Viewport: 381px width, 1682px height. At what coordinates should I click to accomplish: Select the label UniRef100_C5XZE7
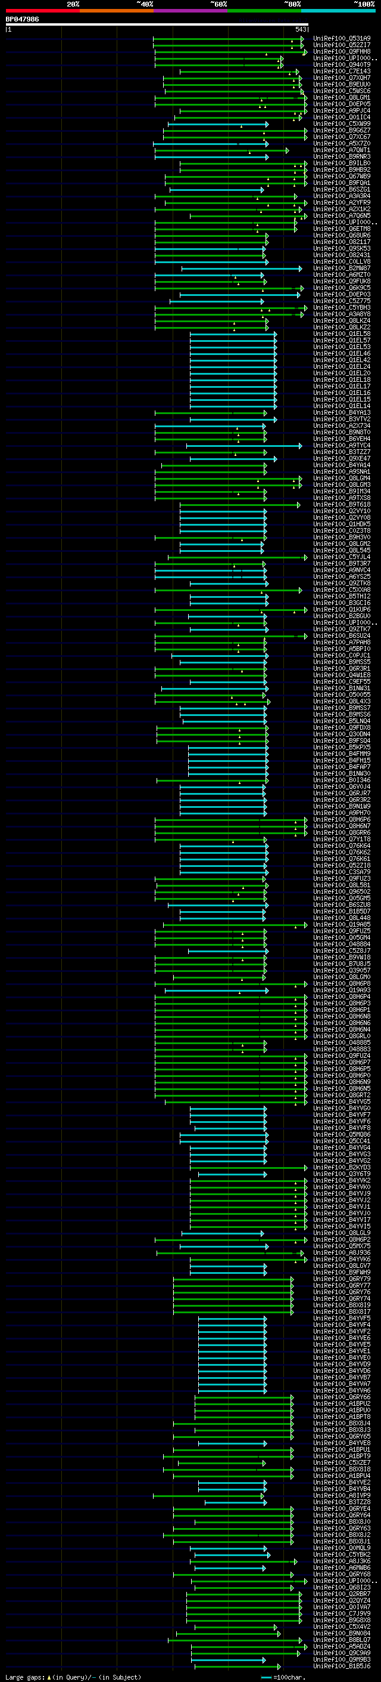(x=342, y=1462)
